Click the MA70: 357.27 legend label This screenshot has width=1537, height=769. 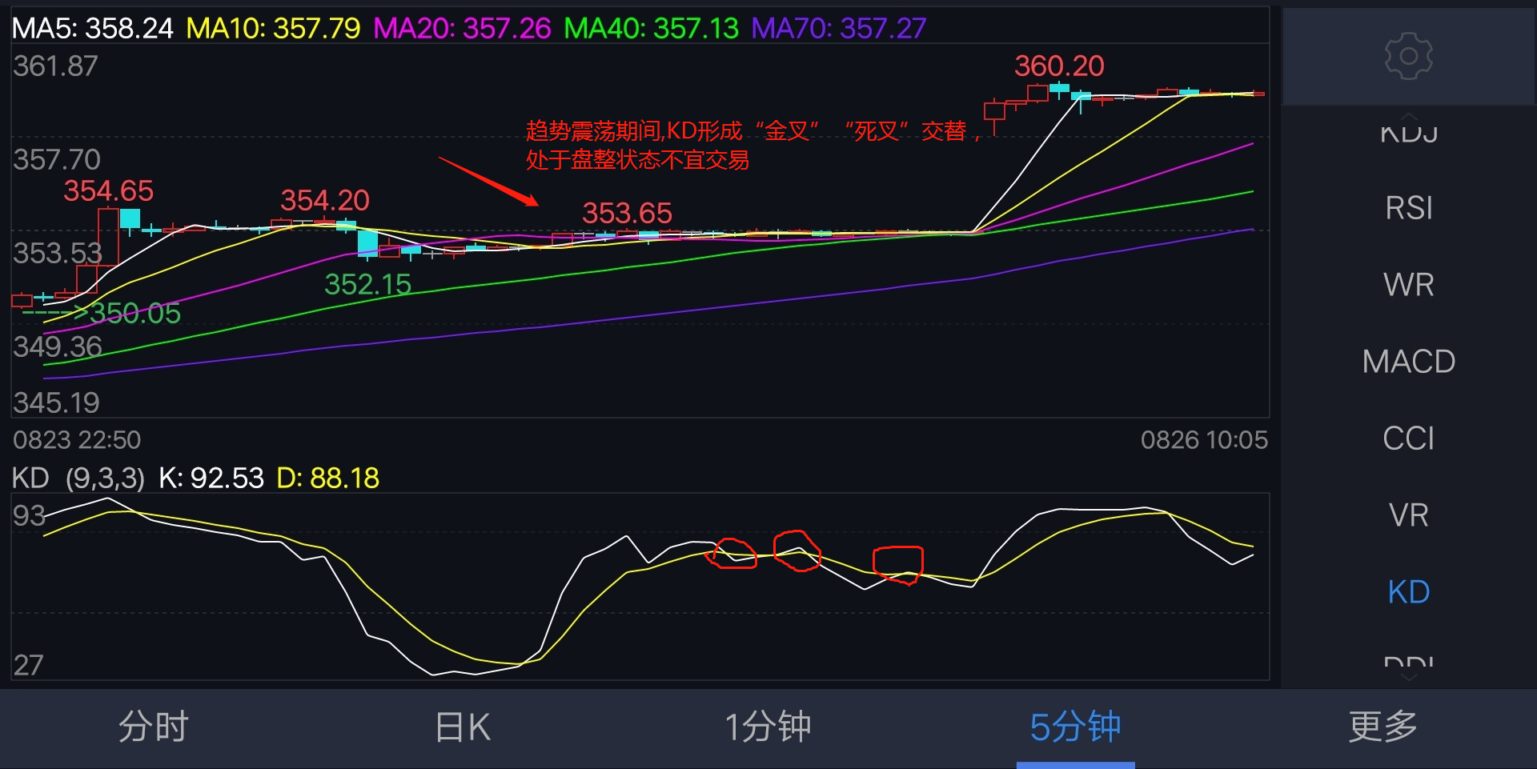tap(837, 26)
